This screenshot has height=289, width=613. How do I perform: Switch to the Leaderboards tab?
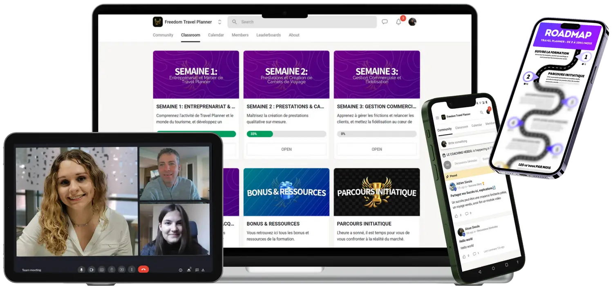pyautogui.click(x=268, y=35)
